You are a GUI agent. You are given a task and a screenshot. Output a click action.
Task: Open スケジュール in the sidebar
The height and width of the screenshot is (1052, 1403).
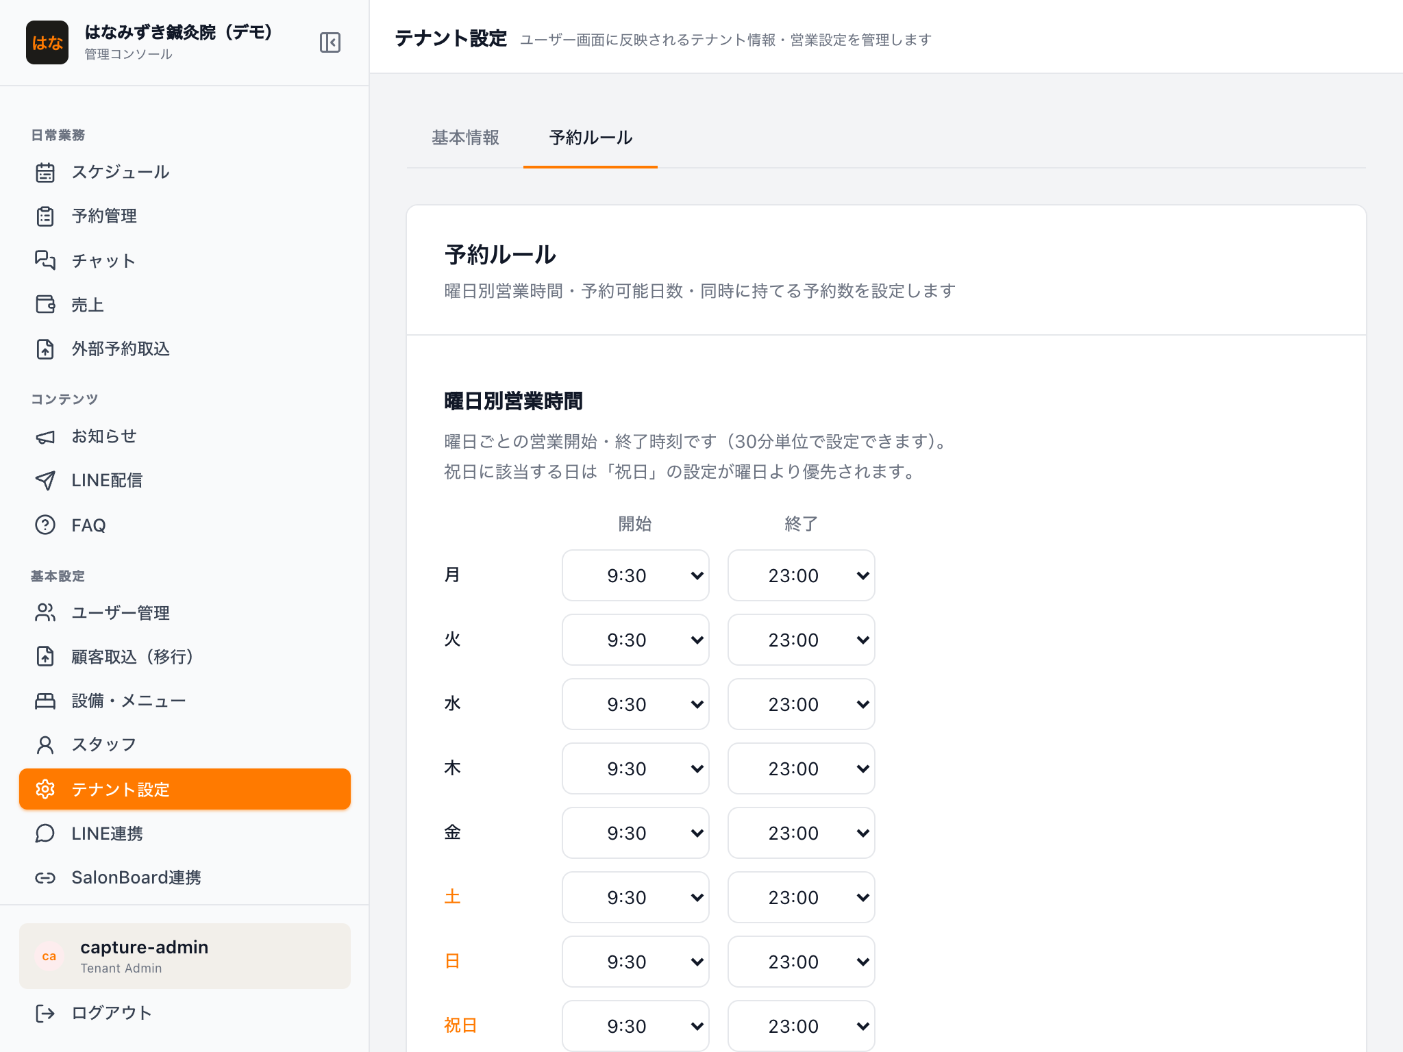(185, 172)
